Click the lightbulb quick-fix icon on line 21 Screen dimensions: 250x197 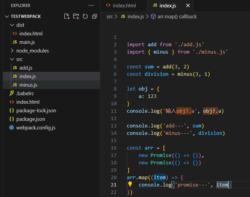pyautogui.click(x=130, y=184)
